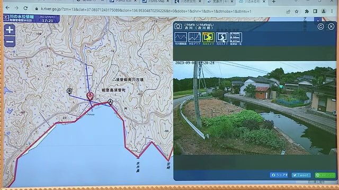This screenshot has width=339, height=190.
Task: View site security lock icon
Action: (37, 9)
